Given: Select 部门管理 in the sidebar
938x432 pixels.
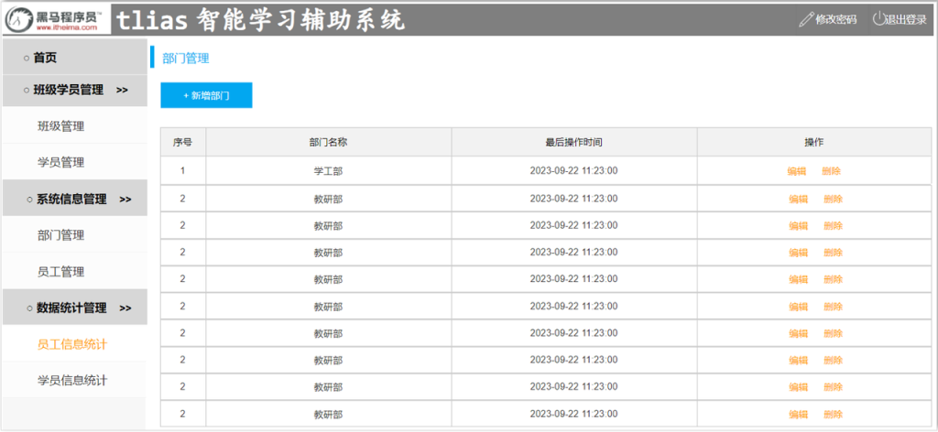Looking at the screenshot, I should click(x=60, y=235).
